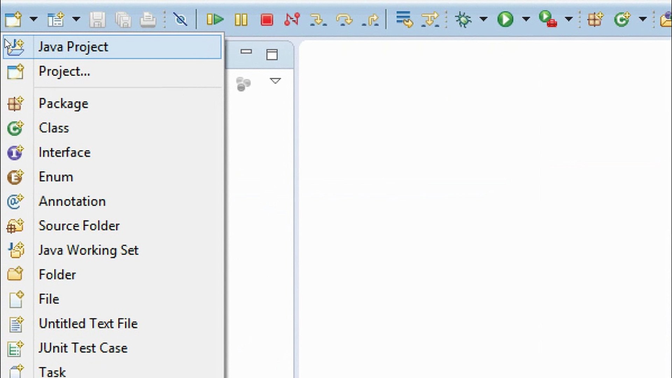Click the New wizard toolbar icon
672x378 pixels.
[13, 19]
